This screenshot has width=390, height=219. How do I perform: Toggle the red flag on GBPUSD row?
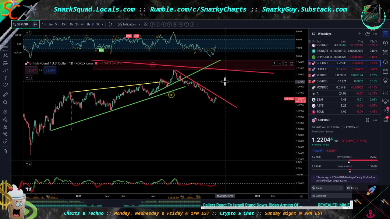coord(310,63)
